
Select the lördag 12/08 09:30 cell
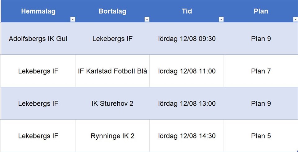[x=187, y=39]
